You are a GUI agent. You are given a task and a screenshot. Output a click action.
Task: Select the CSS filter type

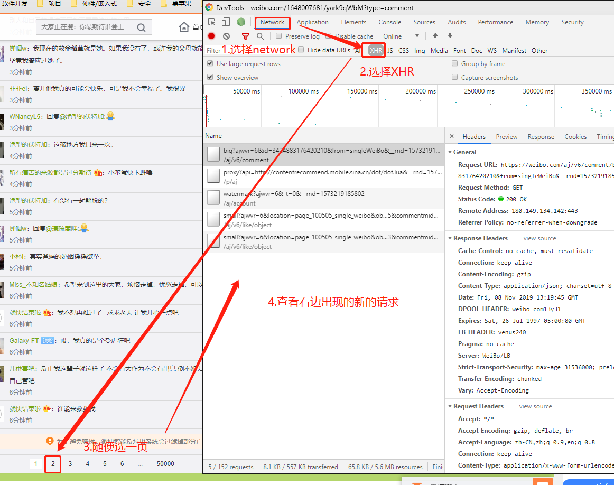(x=403, y=51)
